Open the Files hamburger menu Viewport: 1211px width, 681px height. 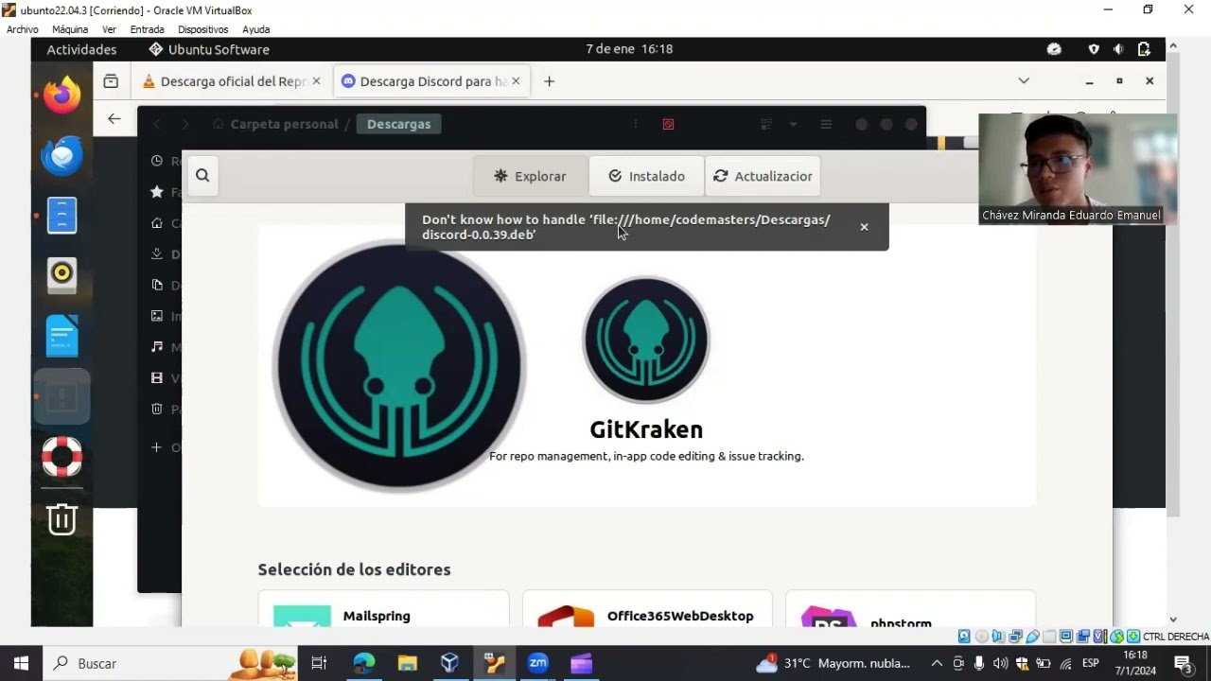(826, 124)
